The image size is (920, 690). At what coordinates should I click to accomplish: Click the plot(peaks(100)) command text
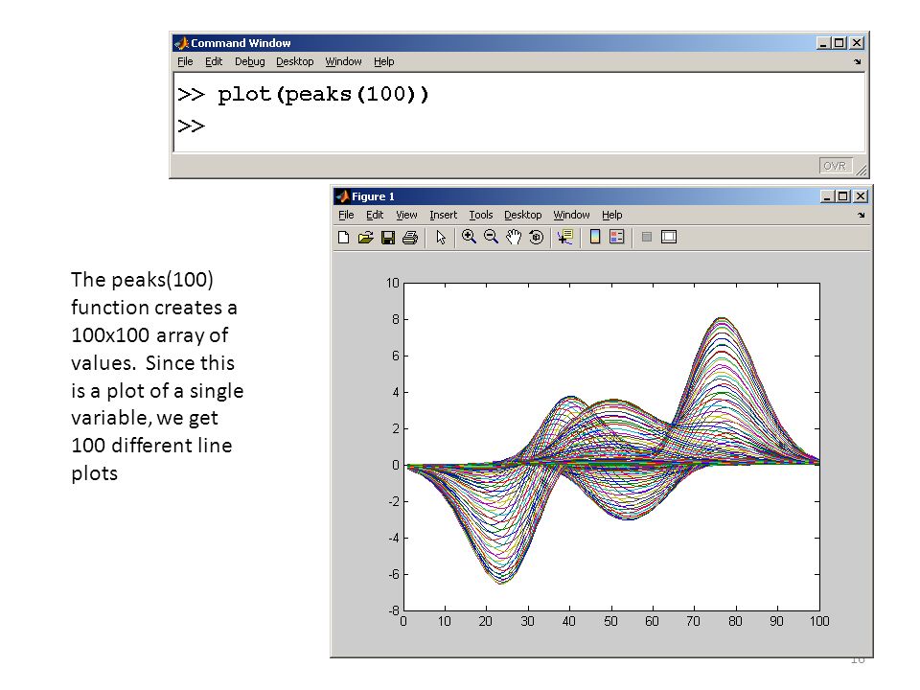(x=323, y=95)
